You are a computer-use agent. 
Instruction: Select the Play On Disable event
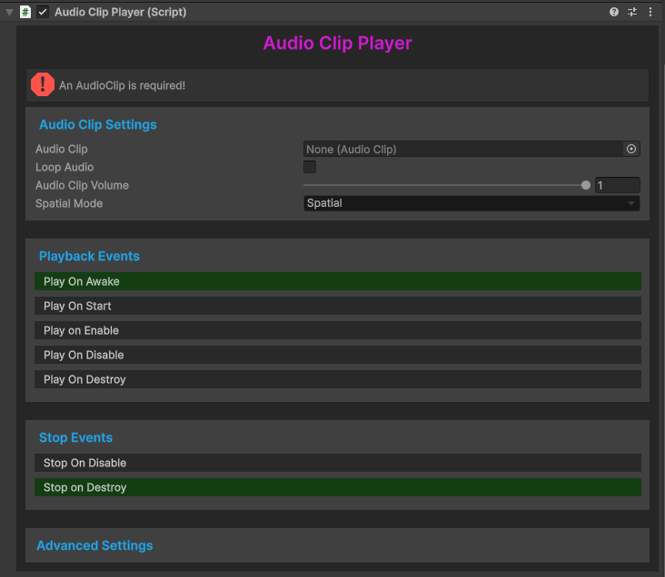(337, 355)
